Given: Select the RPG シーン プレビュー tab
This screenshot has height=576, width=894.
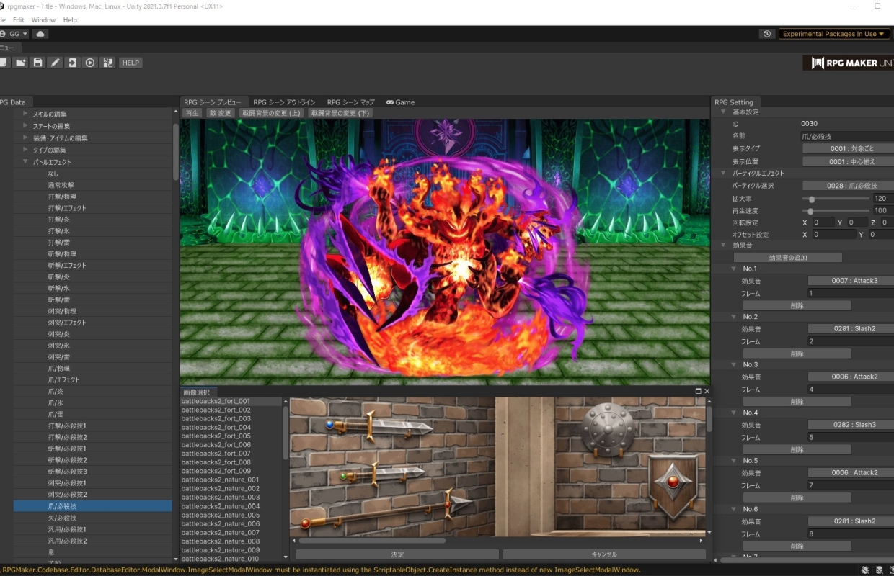Looking at the screenshot, I should tap(213, 102).
